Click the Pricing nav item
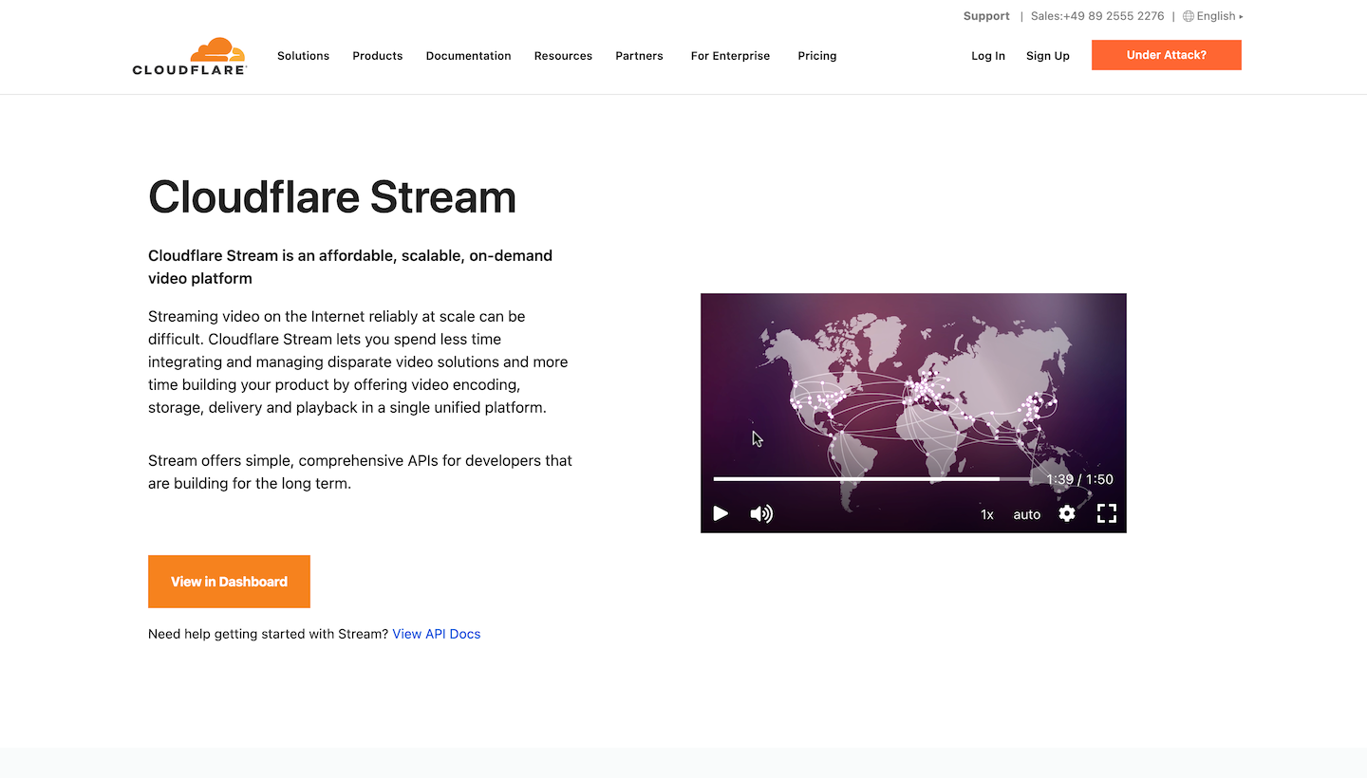This screenshot has height=778, width=1367. (x=816, y=56)
